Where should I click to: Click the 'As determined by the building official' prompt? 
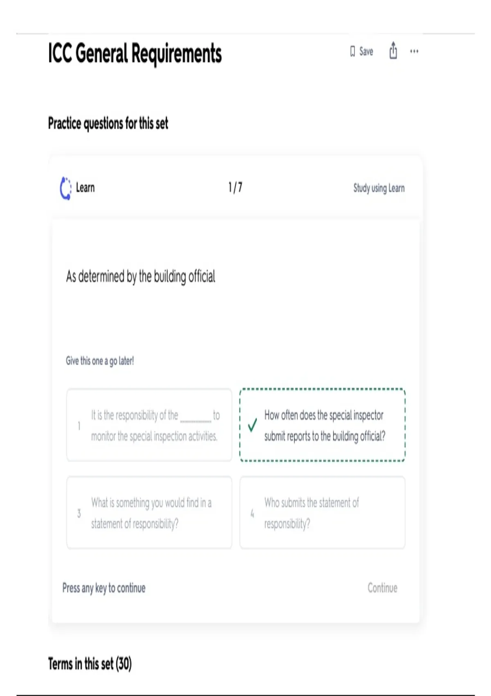point(141,277)
